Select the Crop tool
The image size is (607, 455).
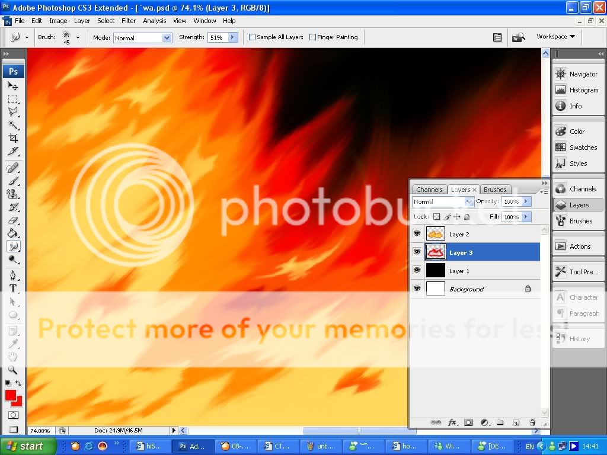click(13, 138)
